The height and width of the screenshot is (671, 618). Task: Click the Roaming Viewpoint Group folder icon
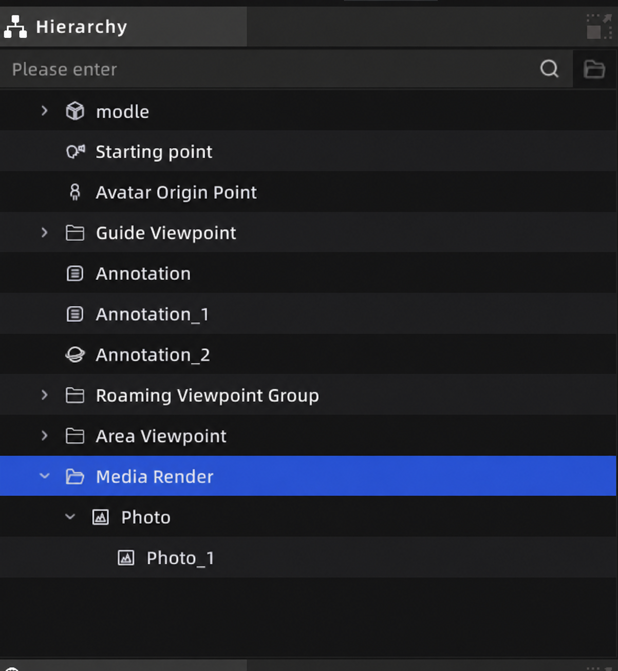tap(75, 395)
